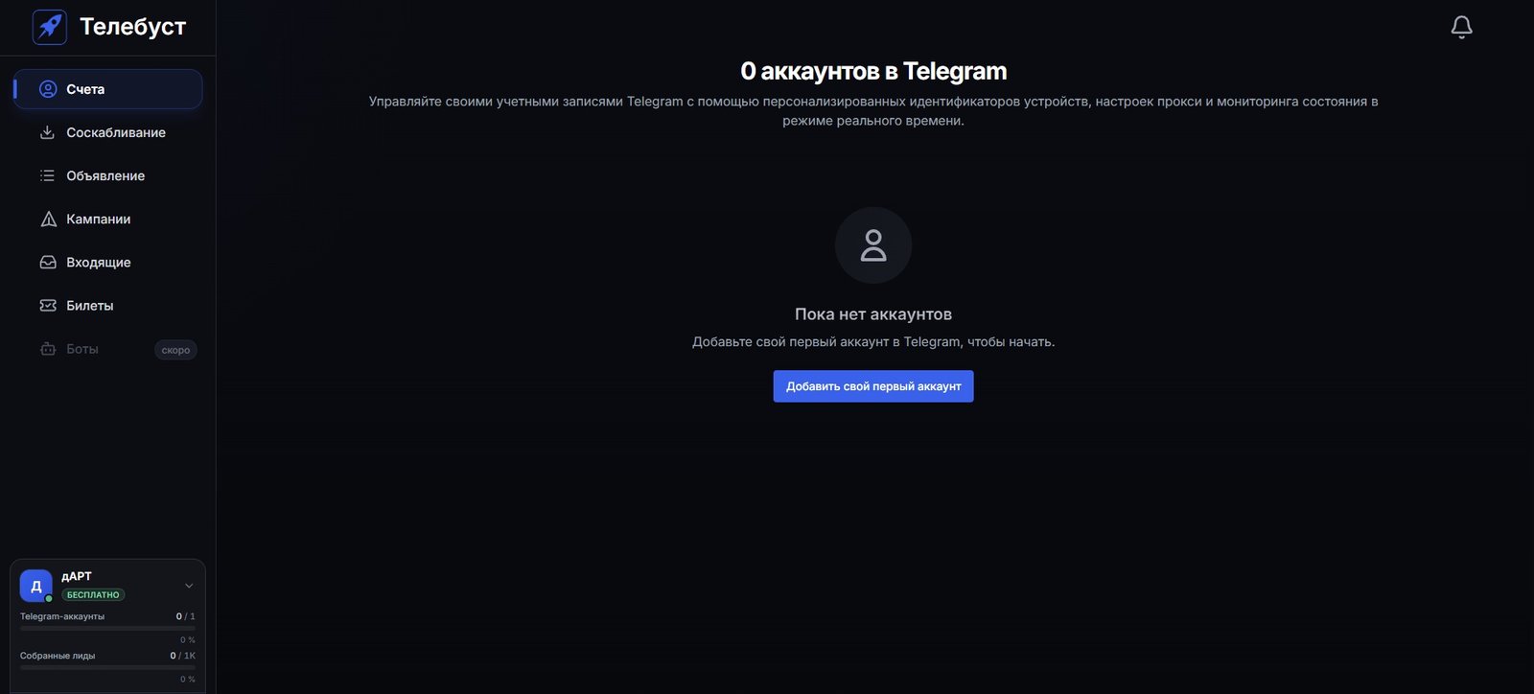Open the Входящие section
This screenshot has height=694, width=1534.
click(x=107, y=263)
